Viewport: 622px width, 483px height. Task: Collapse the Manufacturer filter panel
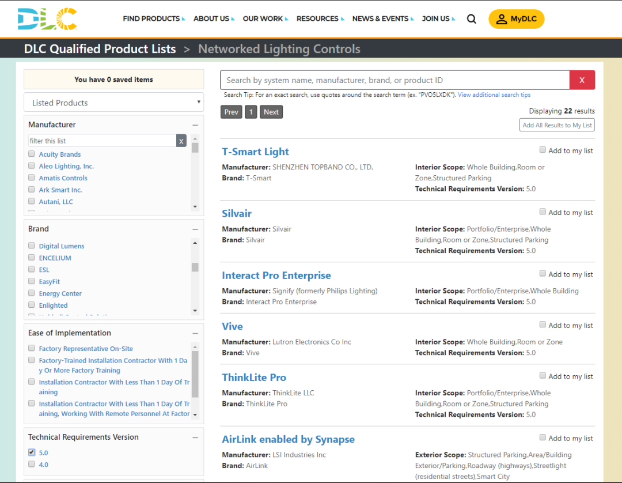pos(195,125)
